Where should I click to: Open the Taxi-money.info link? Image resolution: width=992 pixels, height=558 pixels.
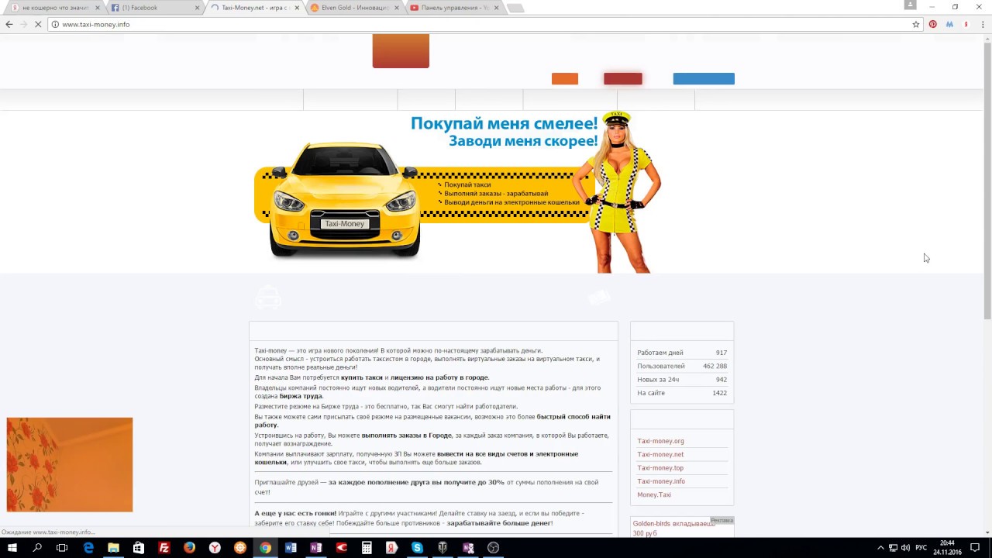(661, 481)
